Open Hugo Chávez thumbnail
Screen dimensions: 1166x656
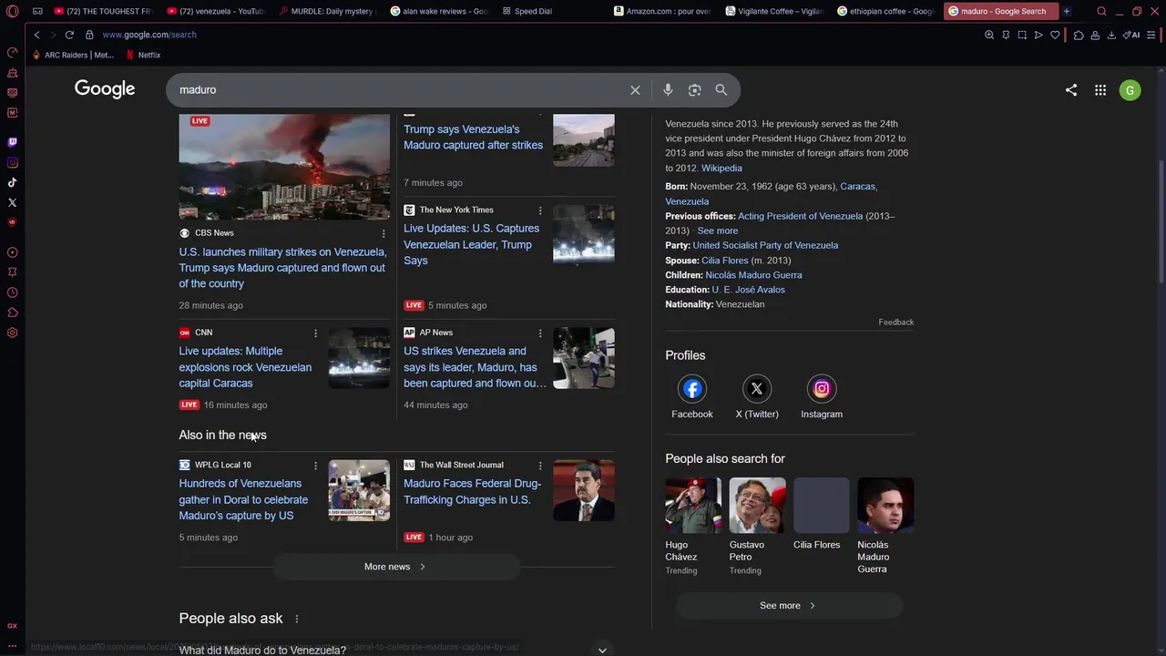coord(693,506)
